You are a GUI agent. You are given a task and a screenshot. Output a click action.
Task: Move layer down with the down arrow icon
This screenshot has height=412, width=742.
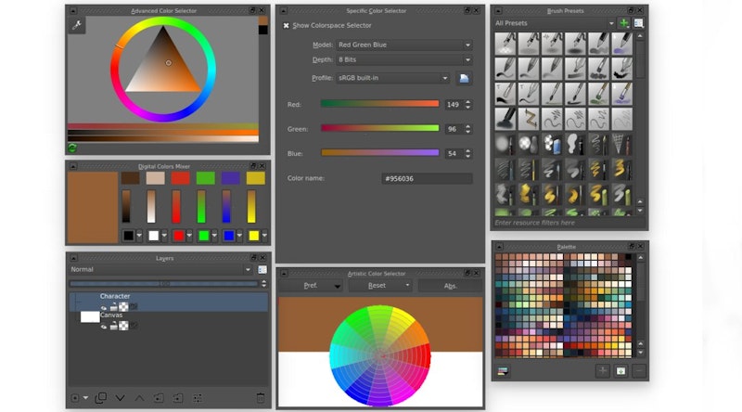coord(120,398)
